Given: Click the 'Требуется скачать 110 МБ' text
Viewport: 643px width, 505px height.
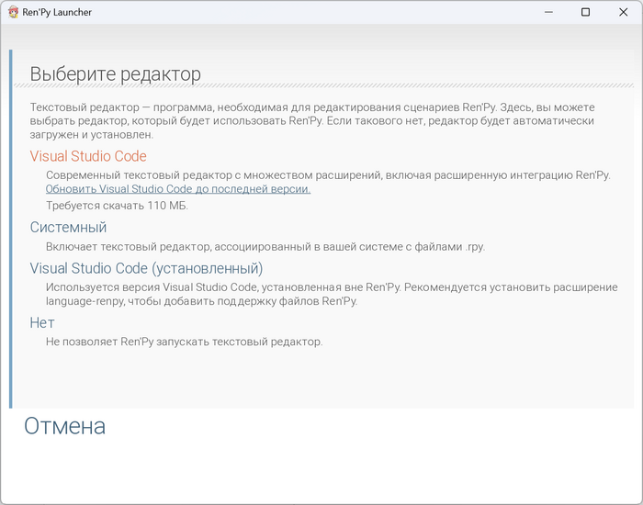Looking at the screenshot, I should tap(117, 205).
